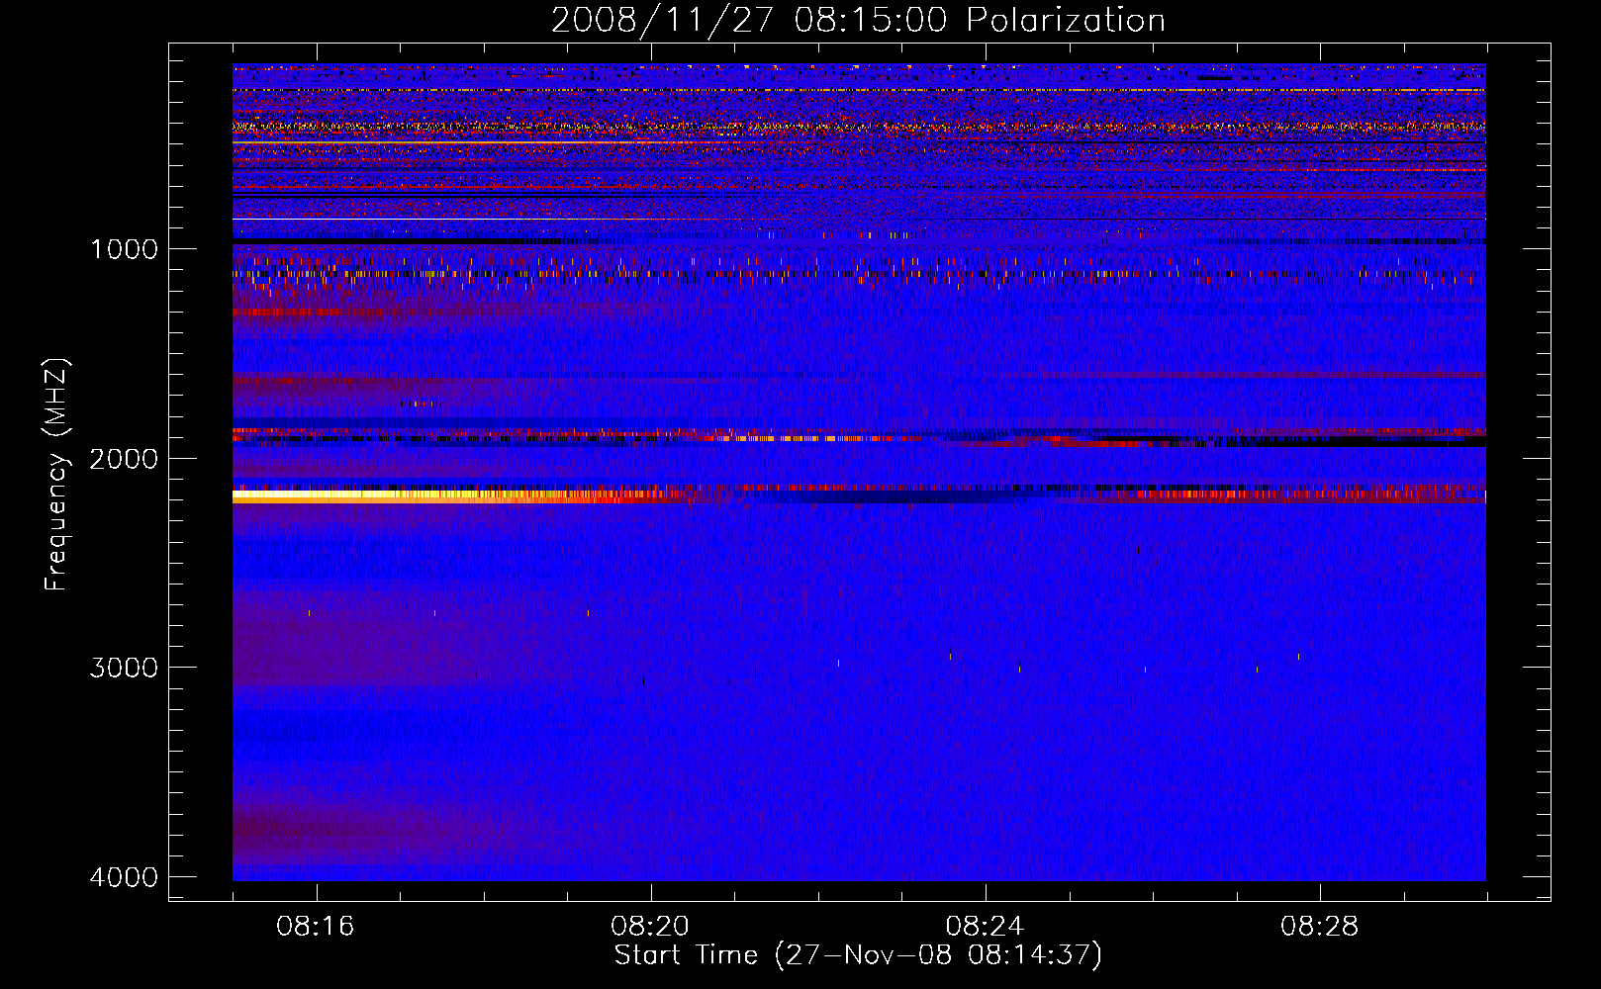The image size is (1601, 989).
Task: Click the 08:16 time tick label
Action: 316,926
